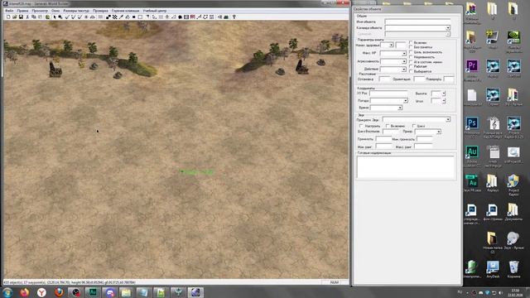Expand the 'Команда объекта' dropdown
The width and height of the screenshot is (530, 298).
pos(448,28)
